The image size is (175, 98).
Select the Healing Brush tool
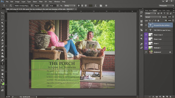coord(2,33)
